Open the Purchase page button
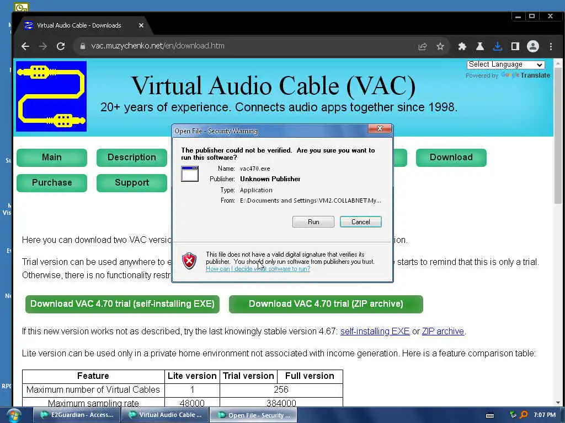The image size is (565, 423). pos(51,183)
